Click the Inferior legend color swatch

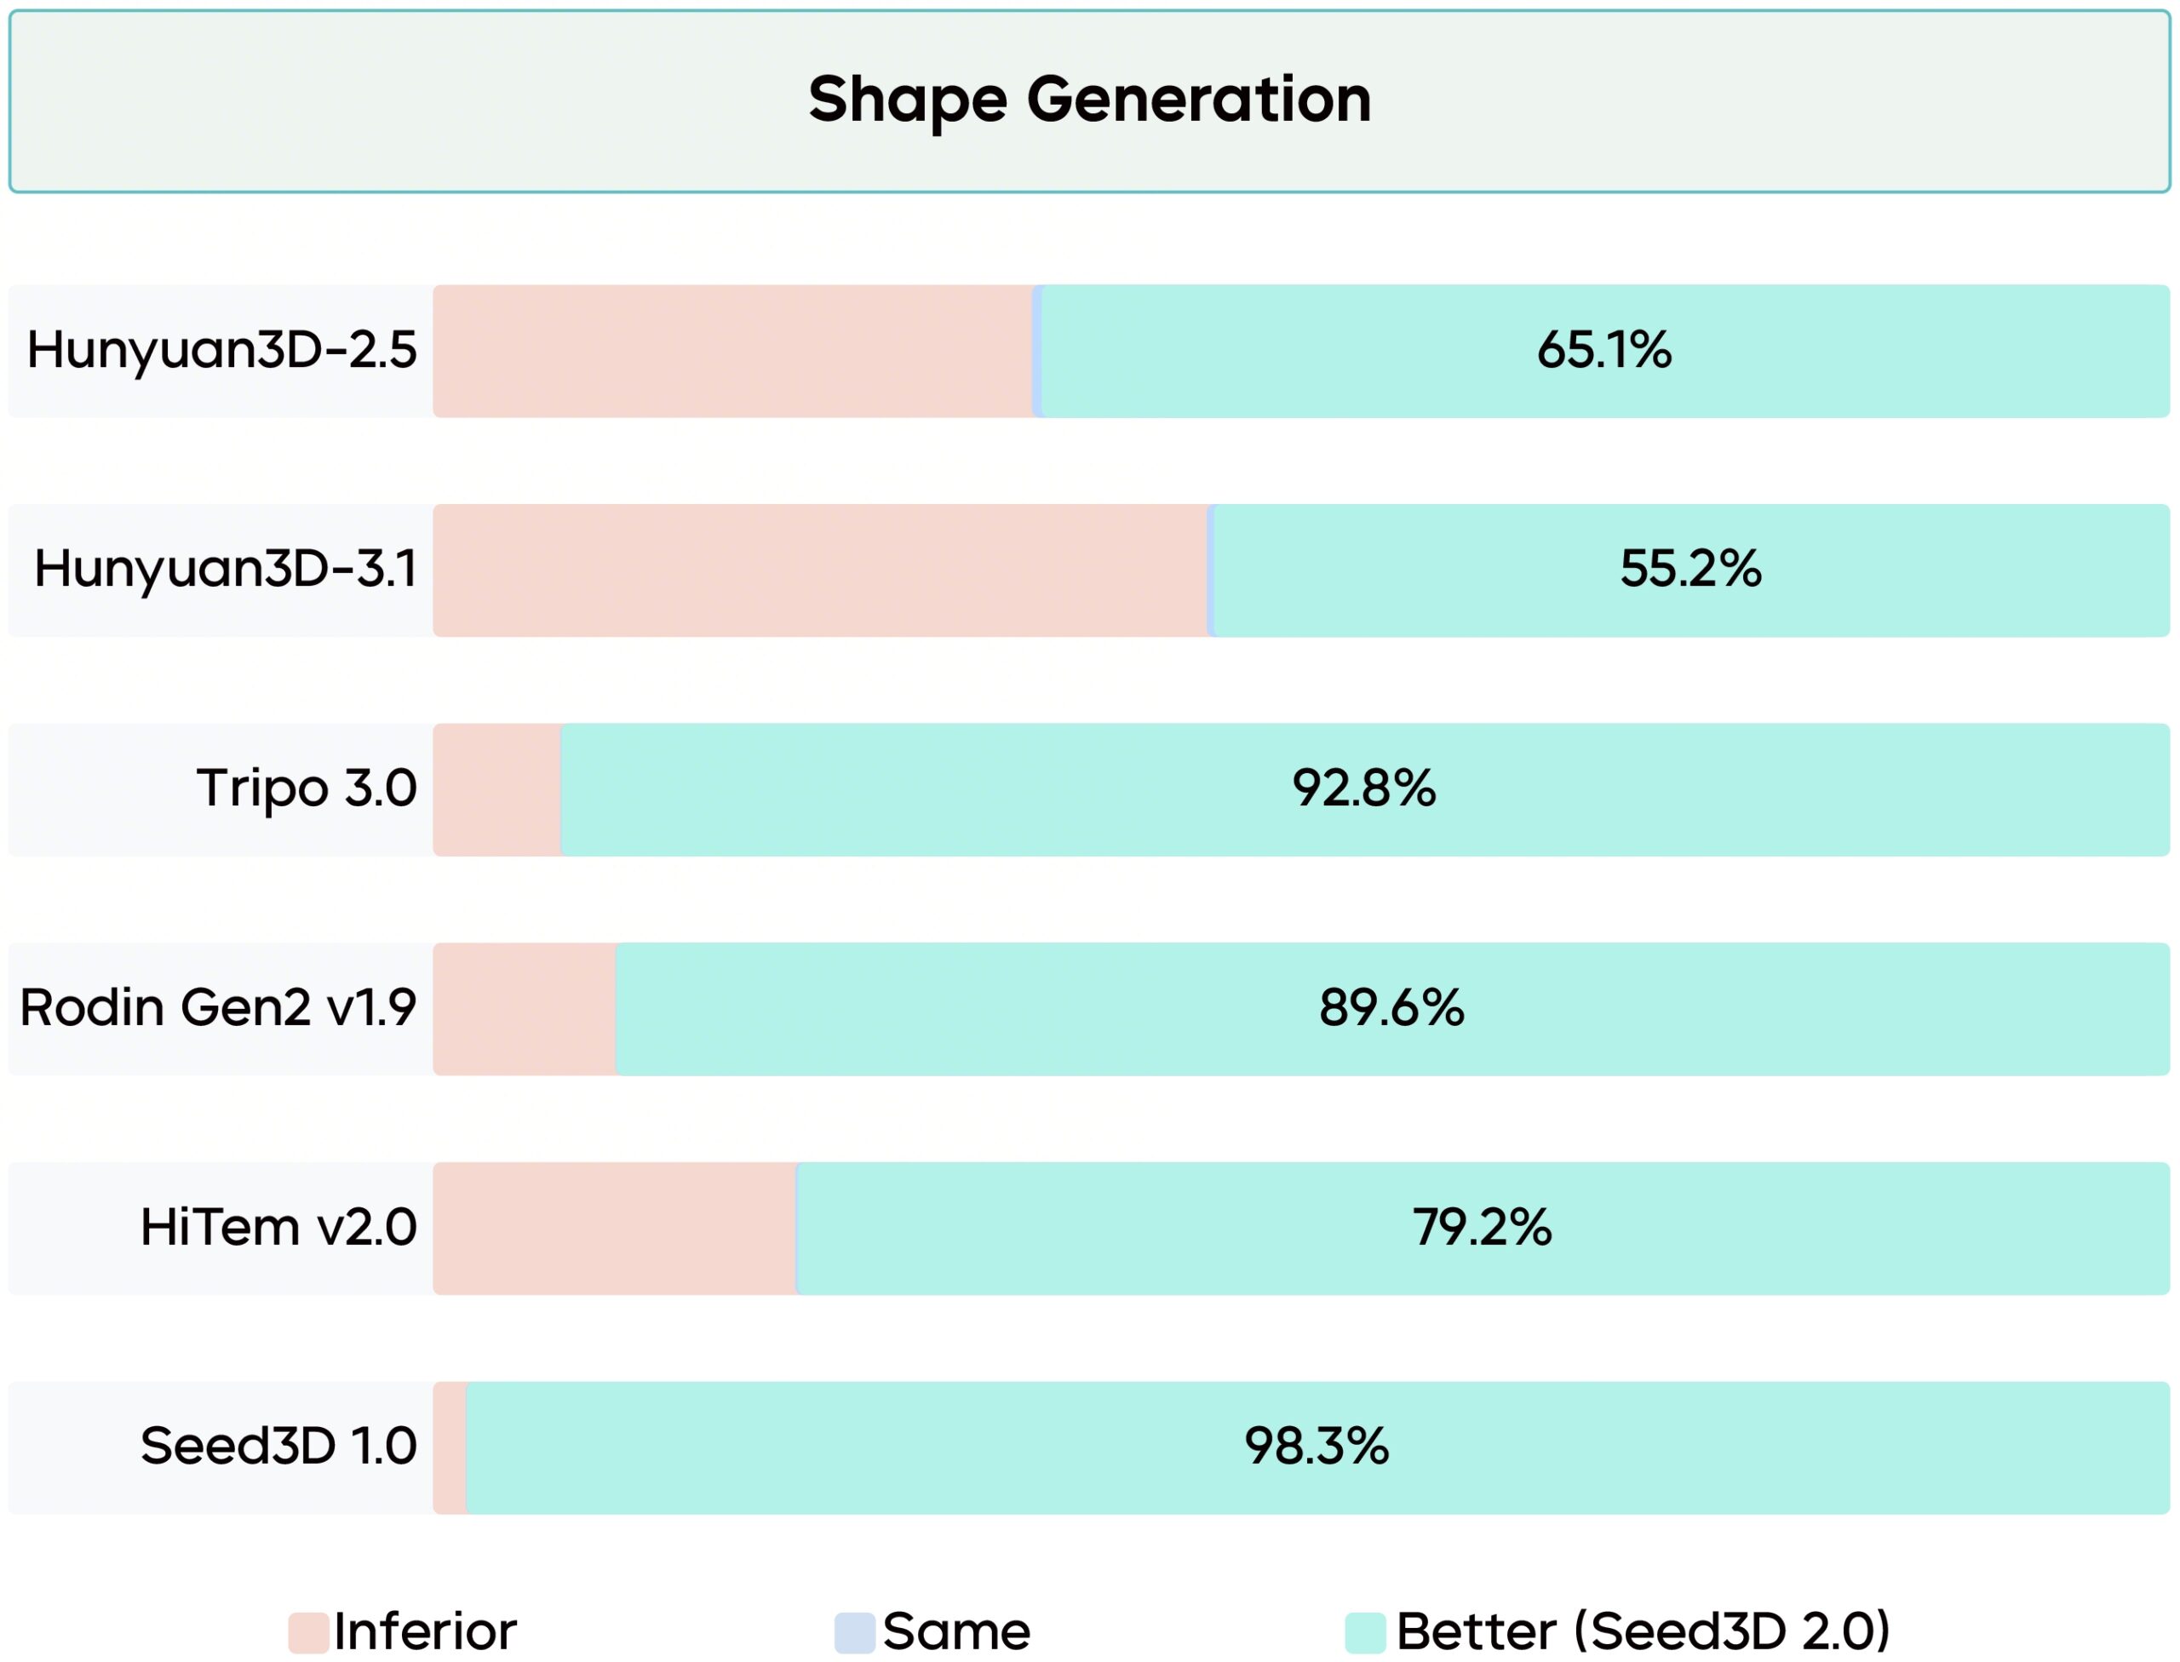point(307,1632)
